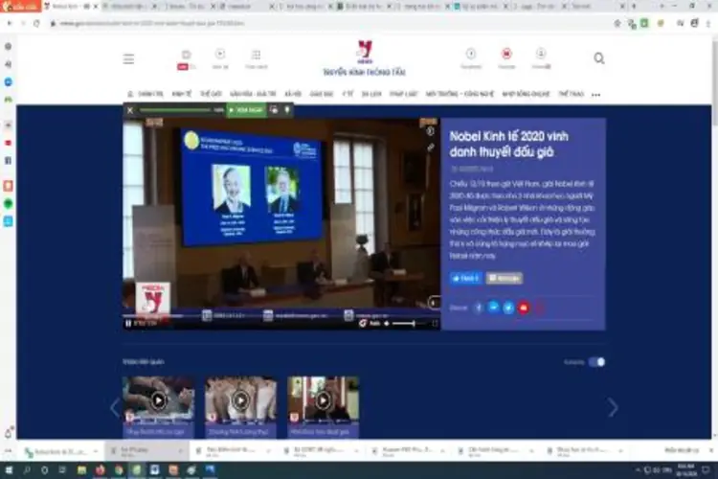This screenshot has width=718, height=479.
Task: Pause the video with the player's pause button
Action: pos(129,324)
